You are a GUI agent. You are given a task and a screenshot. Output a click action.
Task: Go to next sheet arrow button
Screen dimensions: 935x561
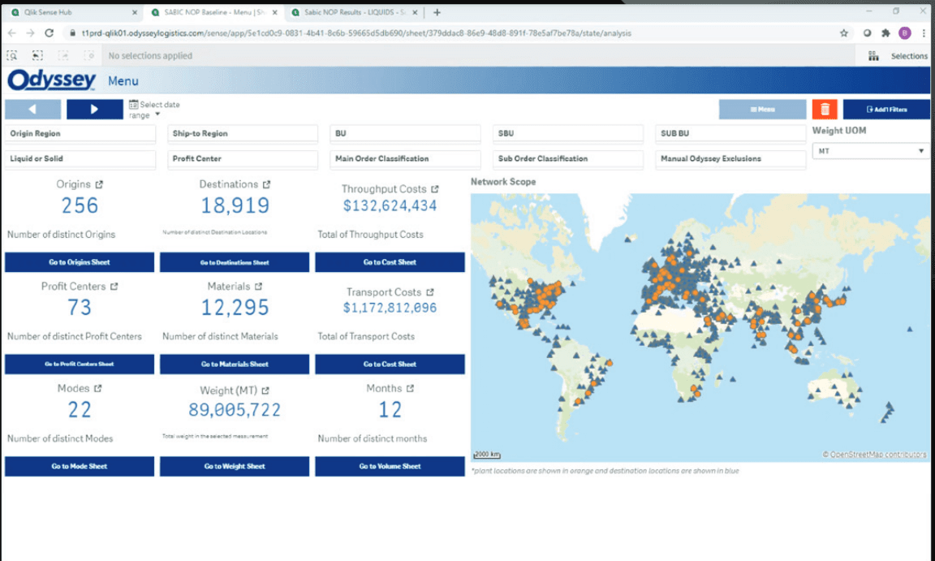click(x=94, y=109)
